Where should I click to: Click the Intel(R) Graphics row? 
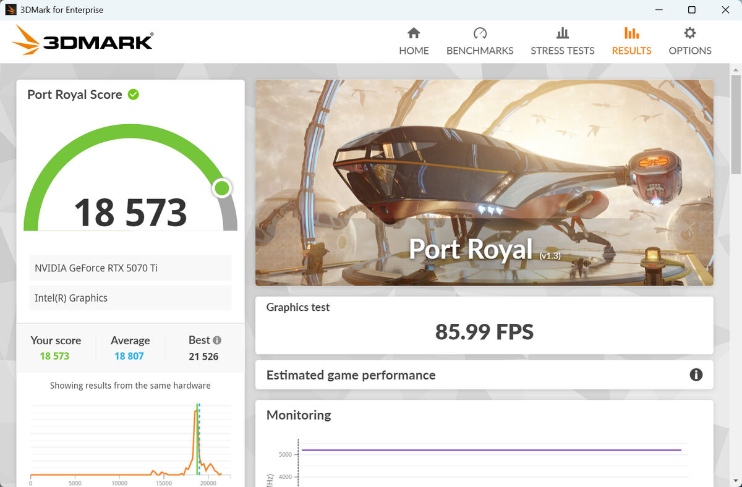coord(130,298)
